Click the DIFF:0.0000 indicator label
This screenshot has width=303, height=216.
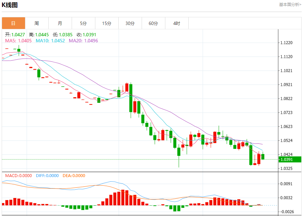47,176
